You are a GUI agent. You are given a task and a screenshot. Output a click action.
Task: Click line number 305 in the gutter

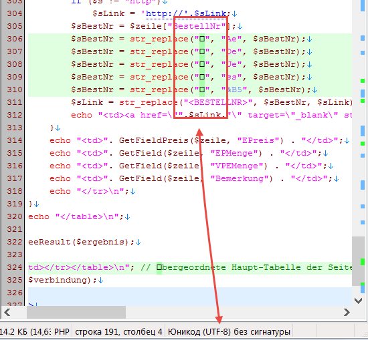(x=15, y=26)
